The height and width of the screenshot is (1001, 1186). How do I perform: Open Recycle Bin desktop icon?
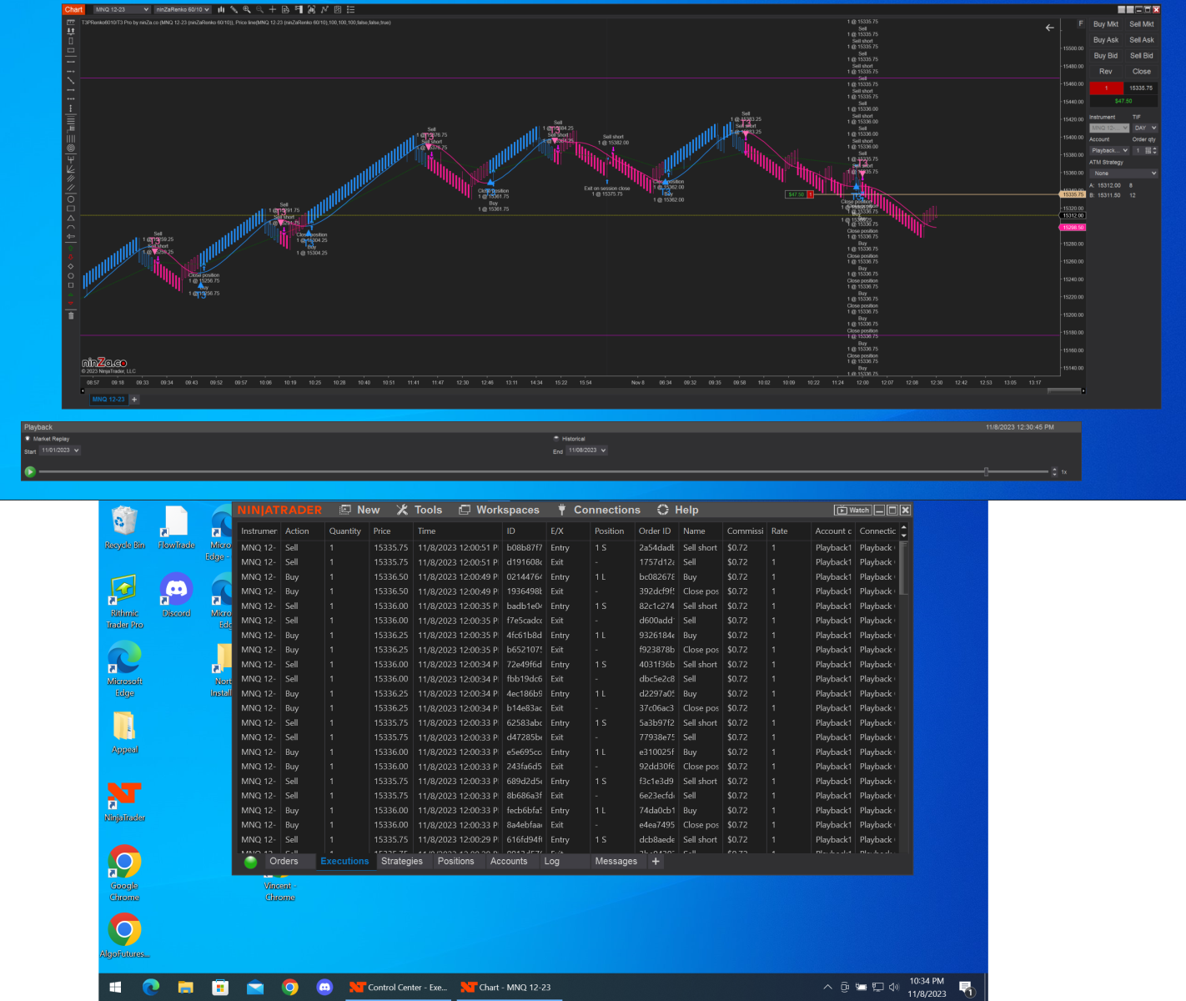[124, 527]
